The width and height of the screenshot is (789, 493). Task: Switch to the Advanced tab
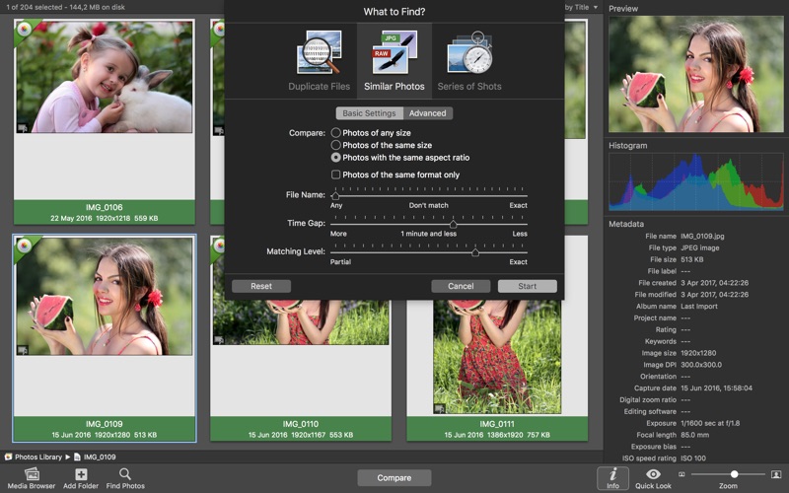[428, 113]
